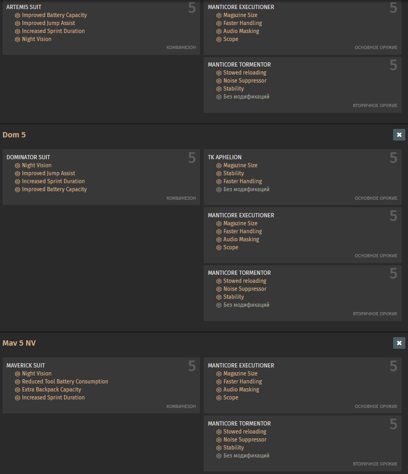Select the Mav 5 NV loadout title

pos(19,343)
